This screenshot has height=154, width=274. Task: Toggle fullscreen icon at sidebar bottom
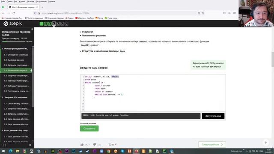coord(4,145)
